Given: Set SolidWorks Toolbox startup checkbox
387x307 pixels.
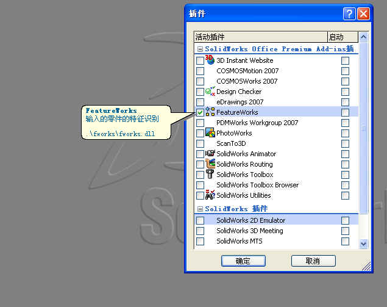Looking at the screenshot, I should coord(346,175).
